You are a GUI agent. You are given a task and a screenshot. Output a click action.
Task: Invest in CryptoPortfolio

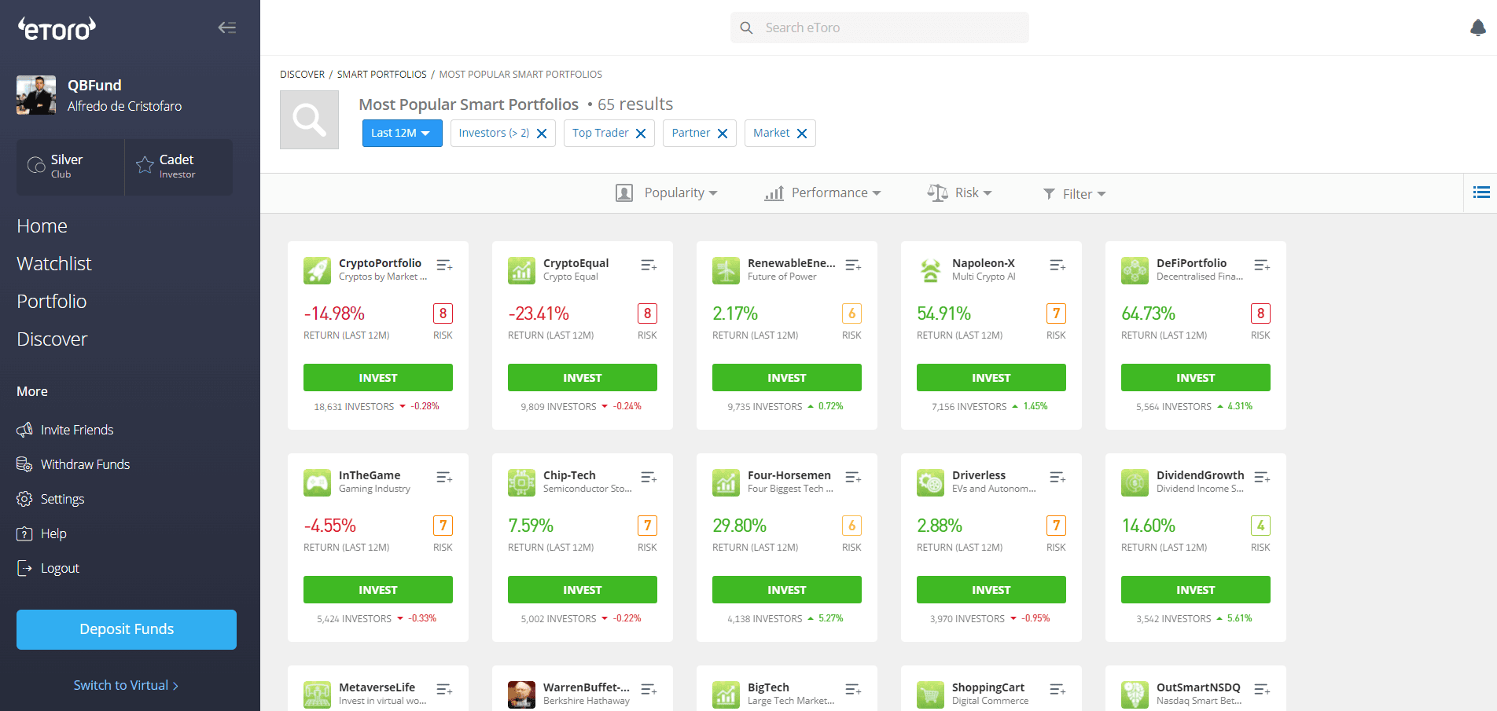pos(378,377)
